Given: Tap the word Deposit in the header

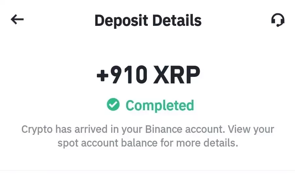Looking at the screenshot, I should [x=121, y=21].
